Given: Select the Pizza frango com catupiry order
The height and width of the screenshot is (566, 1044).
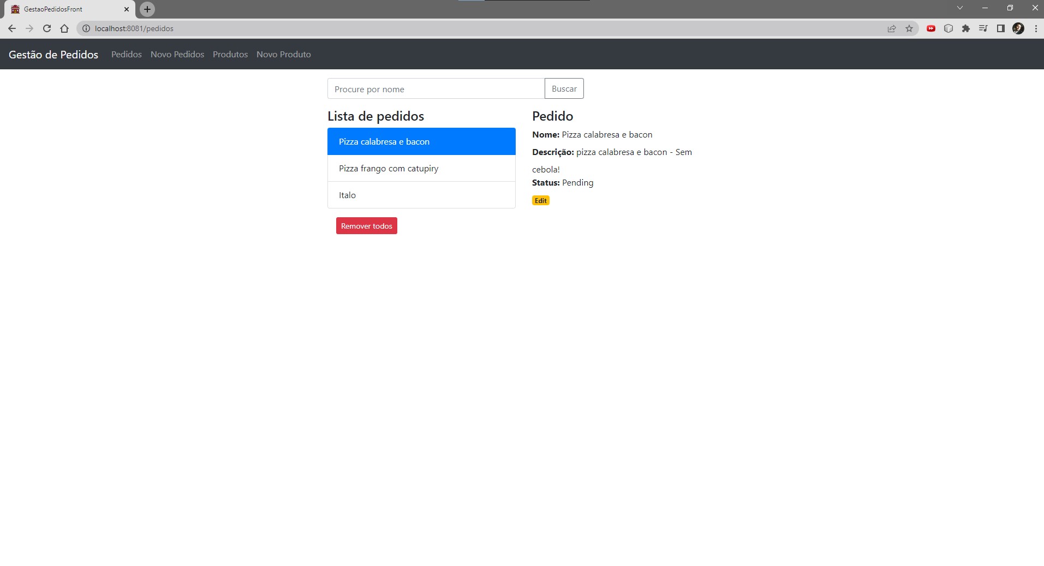Looking at the screenshot, I should 421,168.
